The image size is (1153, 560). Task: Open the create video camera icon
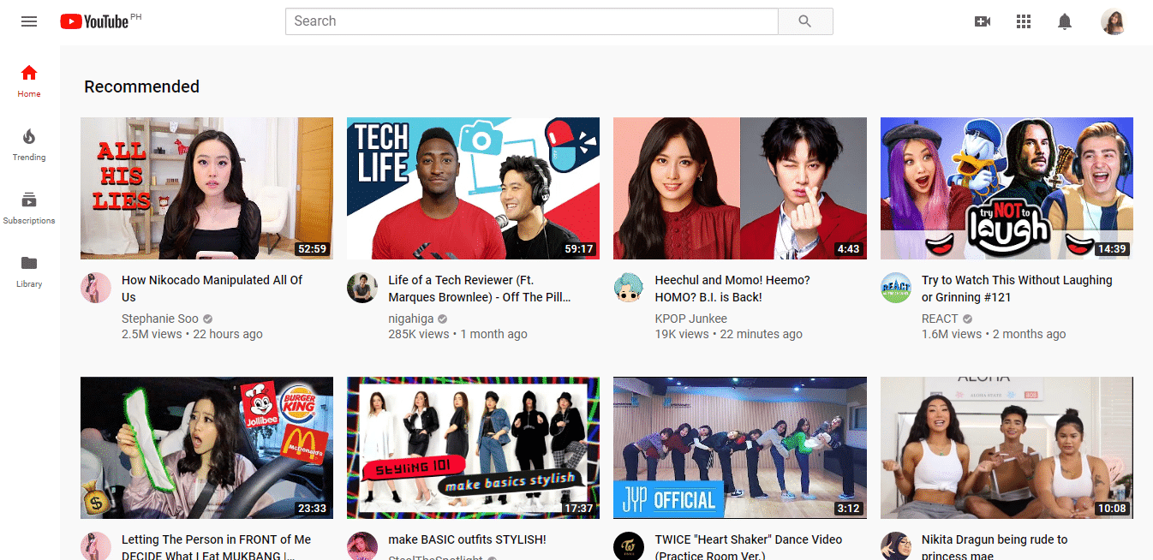tap(983, 21)
